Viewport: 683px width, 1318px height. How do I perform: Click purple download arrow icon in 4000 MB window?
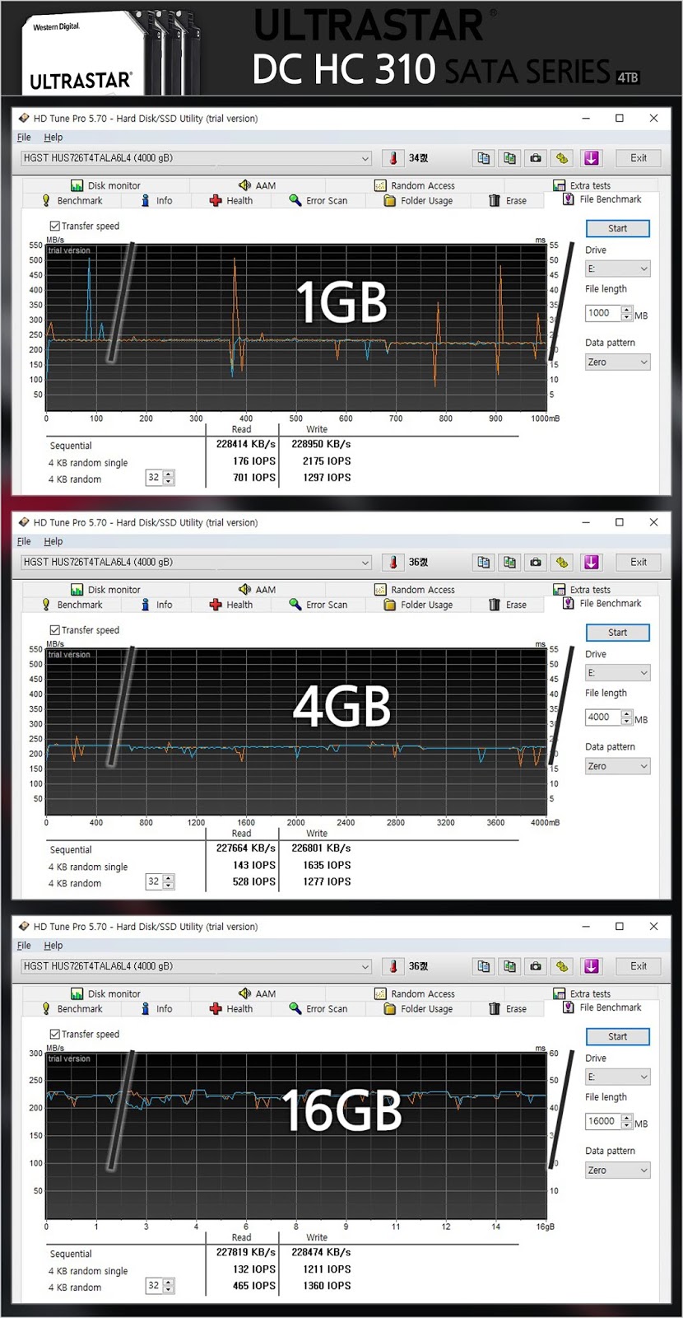click(x=591, y=563)
